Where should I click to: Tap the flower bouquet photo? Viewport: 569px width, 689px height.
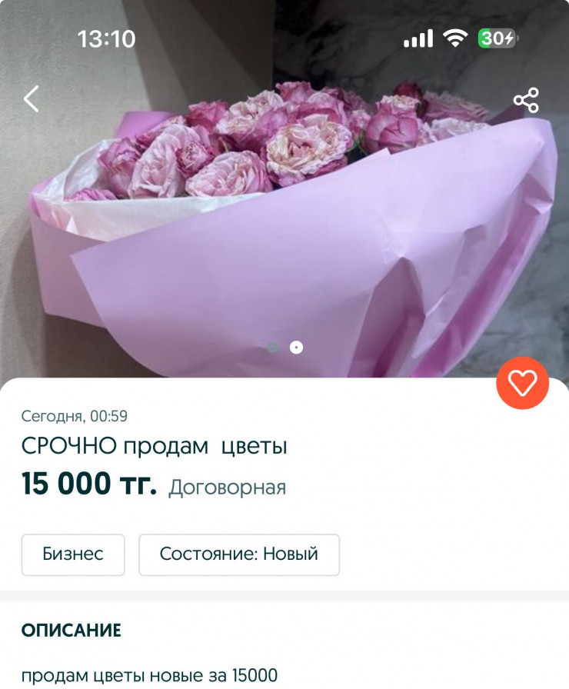(x=284, y=189)
